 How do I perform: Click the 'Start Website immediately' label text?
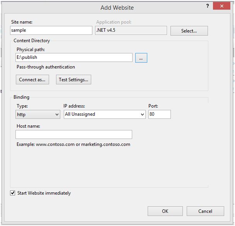pos(44,193)
